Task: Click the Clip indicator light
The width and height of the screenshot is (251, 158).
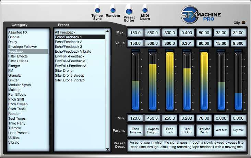Action: click(x=244, y=23)
